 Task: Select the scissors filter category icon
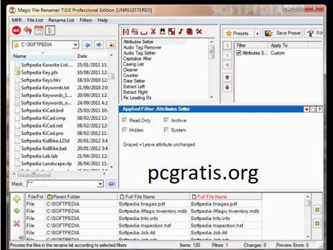pyautogui.click(x=153, y=31)
